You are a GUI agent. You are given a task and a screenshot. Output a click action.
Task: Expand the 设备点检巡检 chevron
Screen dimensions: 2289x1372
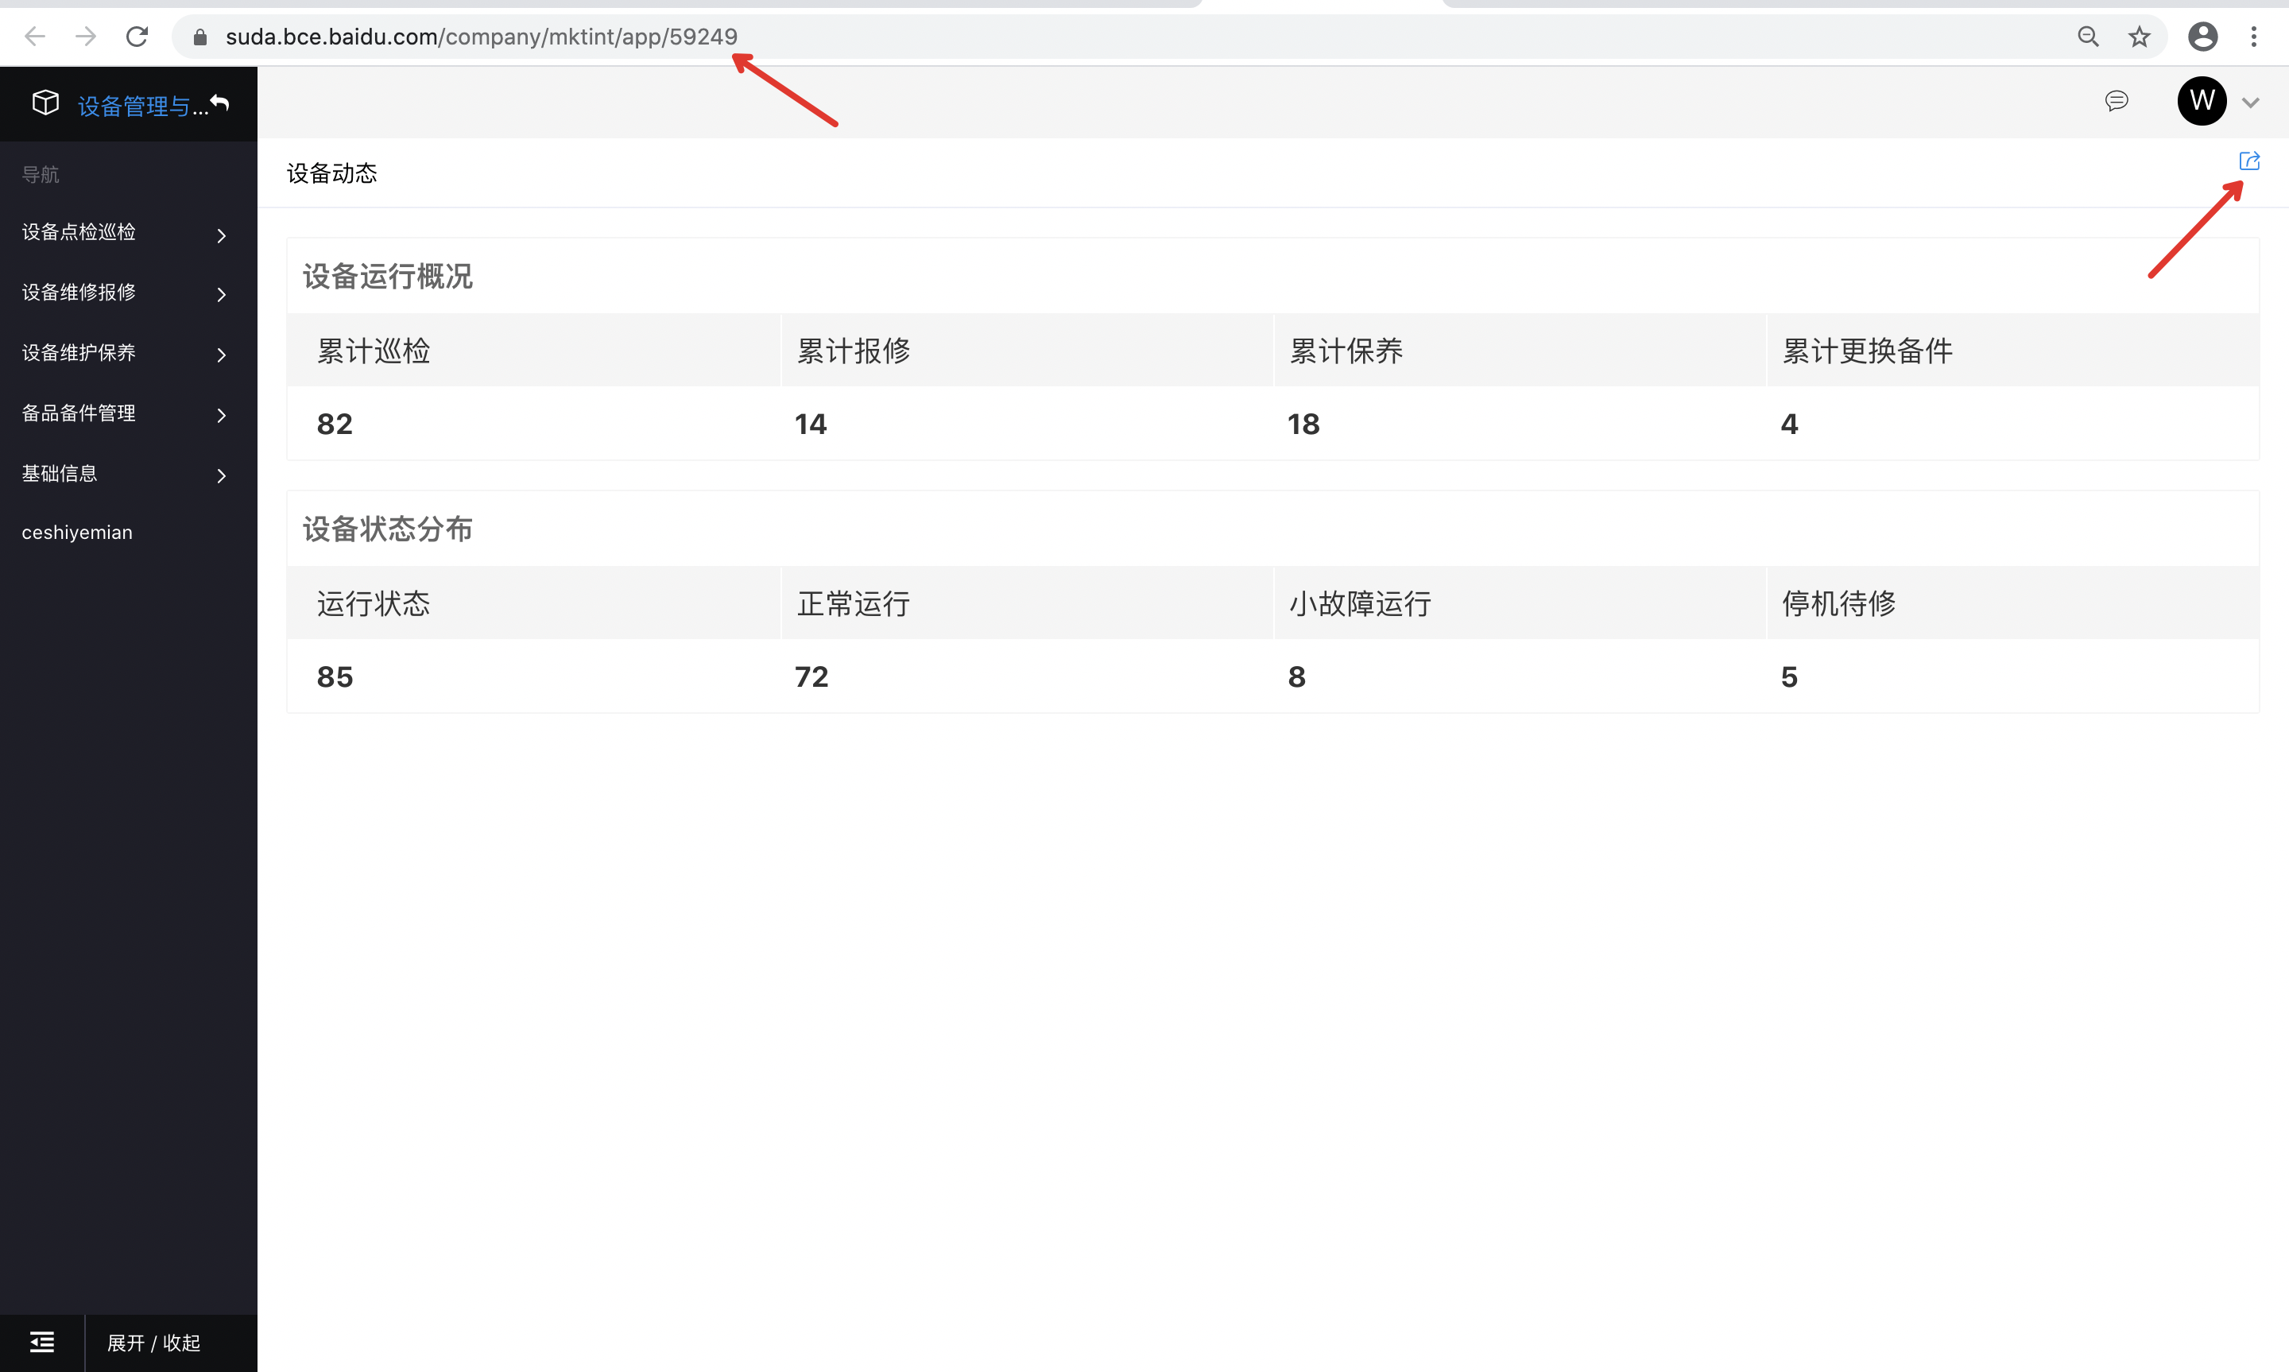(222, 234)
